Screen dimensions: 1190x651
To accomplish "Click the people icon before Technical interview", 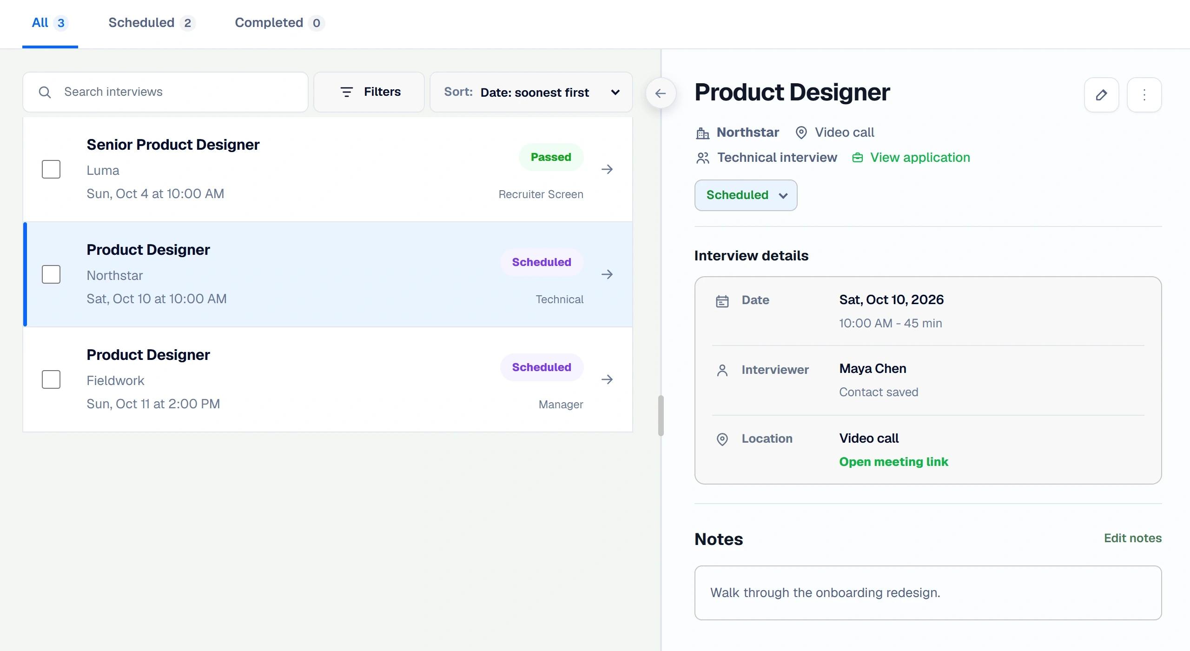I will coord(702,158).
